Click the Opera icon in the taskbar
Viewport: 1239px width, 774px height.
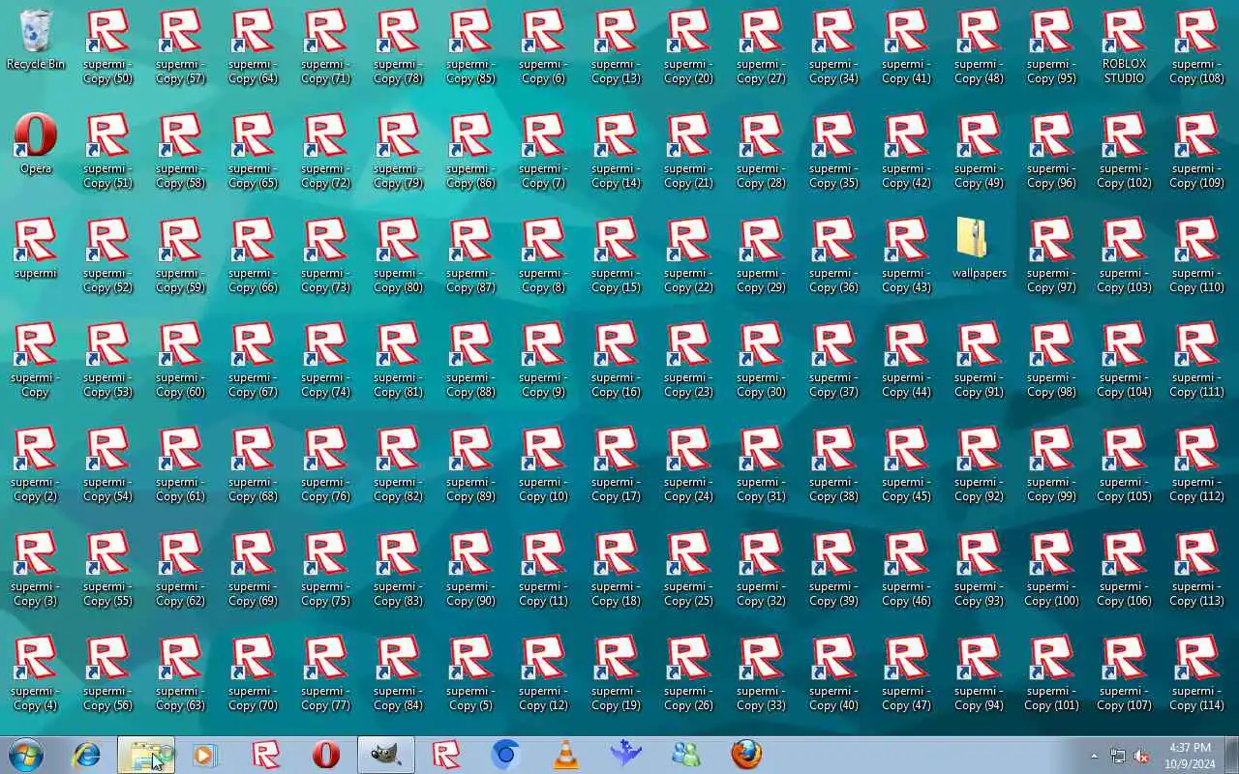pos(326,755)
